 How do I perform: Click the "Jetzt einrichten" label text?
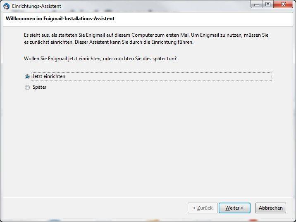(49, 76)
